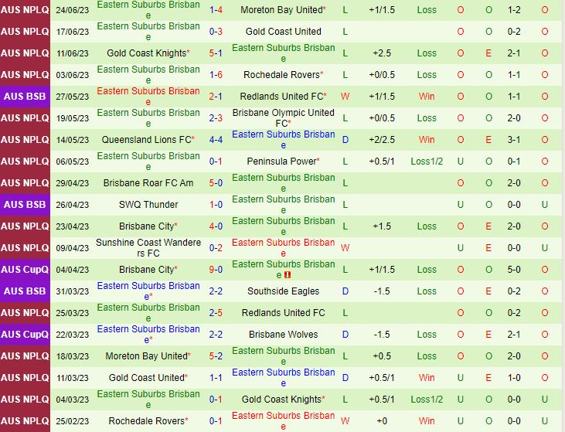Click the AUS BSB label dated 26/04/23

25,205
